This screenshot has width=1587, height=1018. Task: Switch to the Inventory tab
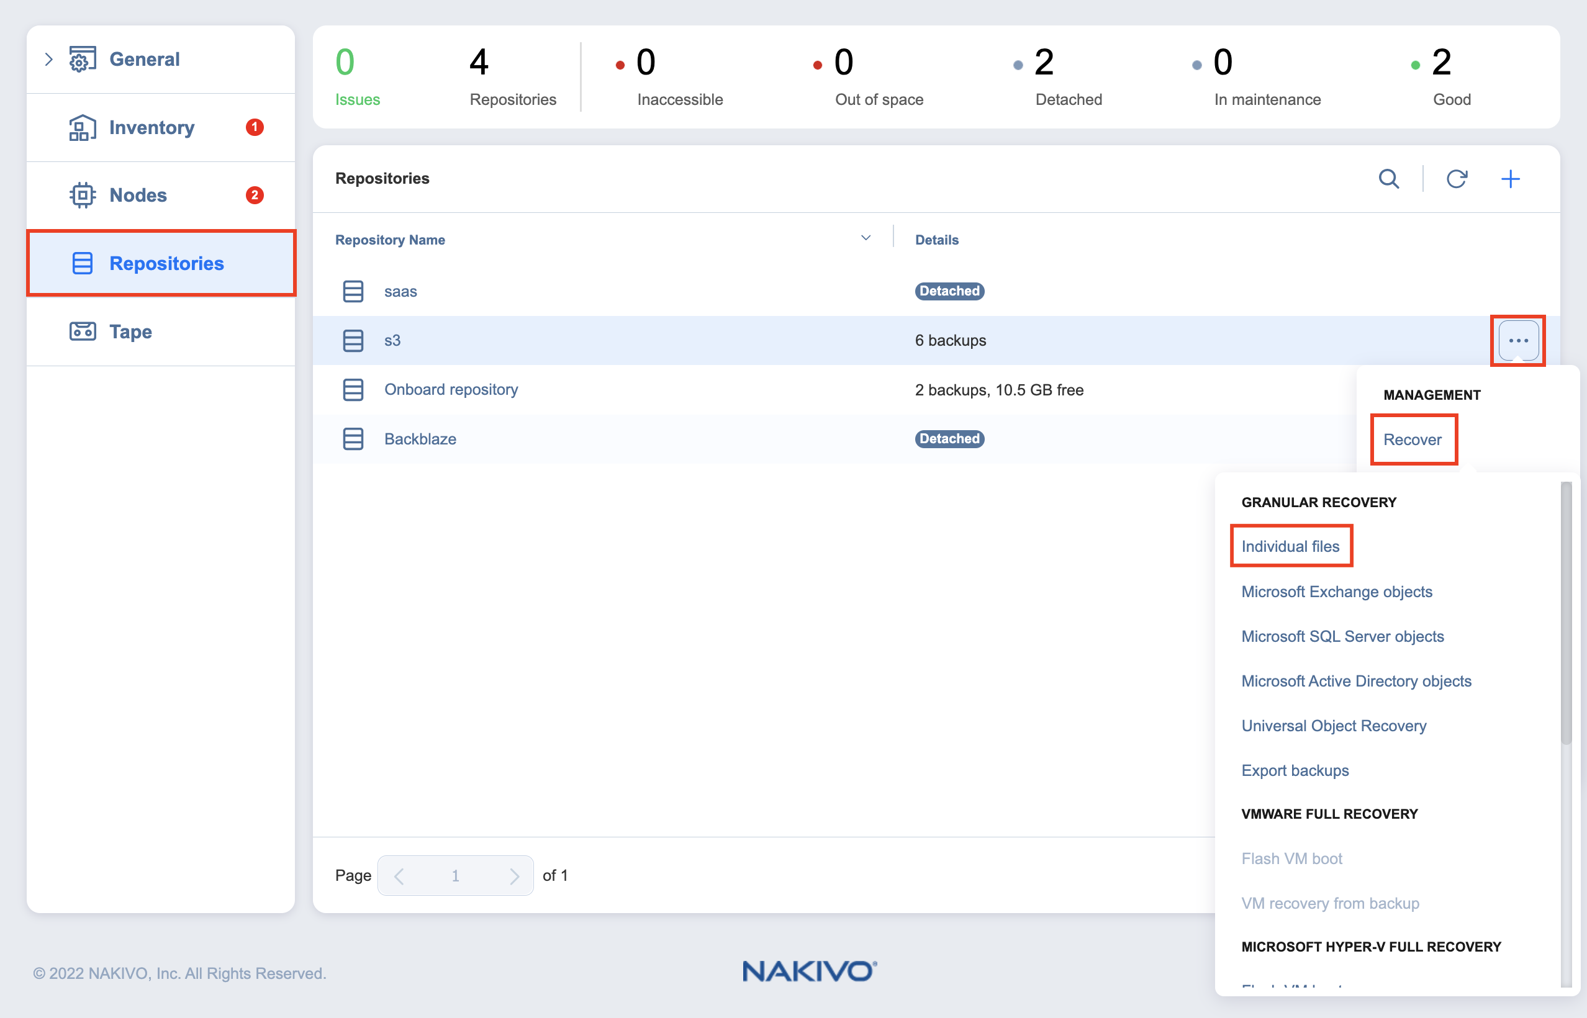pos(151,128)
